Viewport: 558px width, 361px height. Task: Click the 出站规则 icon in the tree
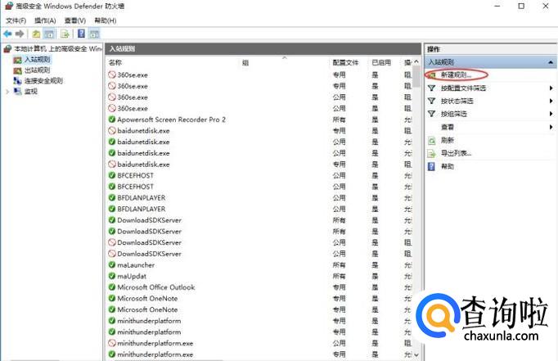(17, 70)
